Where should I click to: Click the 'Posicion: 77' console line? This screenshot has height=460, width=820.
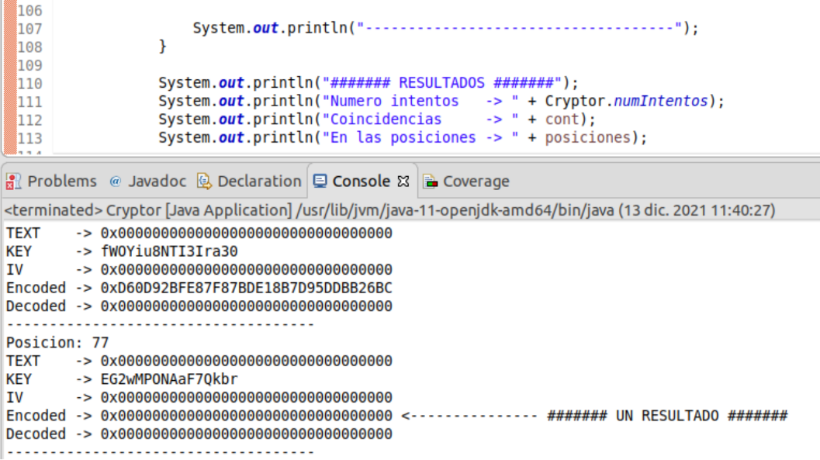click(x=57, y=343)
